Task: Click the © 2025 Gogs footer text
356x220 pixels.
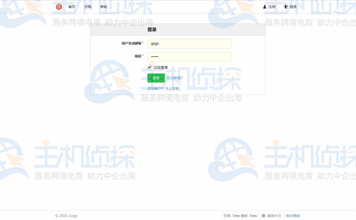Action: coord(66,215)
